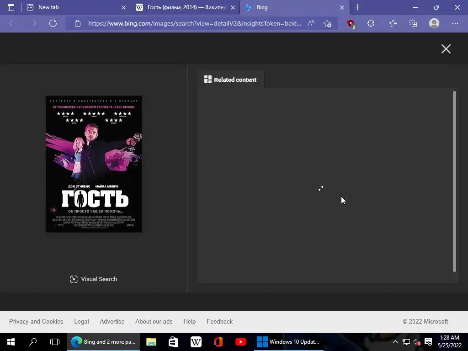Go back to the previous page
Screen dimensions: 468x351
click(12, 23)
